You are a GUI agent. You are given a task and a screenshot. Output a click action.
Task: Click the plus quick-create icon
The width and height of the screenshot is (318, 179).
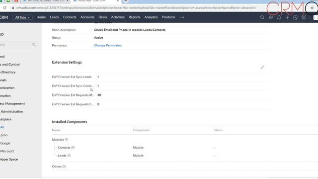pyautogui.click(x=287, y=17)
